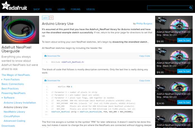Collapse the Software section
Screen dimensions: 195x128
pos(3,98)
